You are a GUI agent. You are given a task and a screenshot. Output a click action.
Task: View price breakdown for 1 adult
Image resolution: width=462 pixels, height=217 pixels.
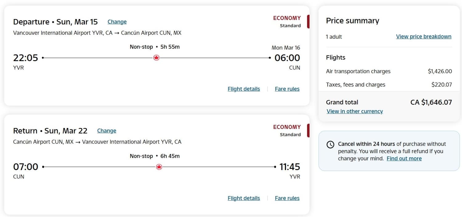[423, 36]
